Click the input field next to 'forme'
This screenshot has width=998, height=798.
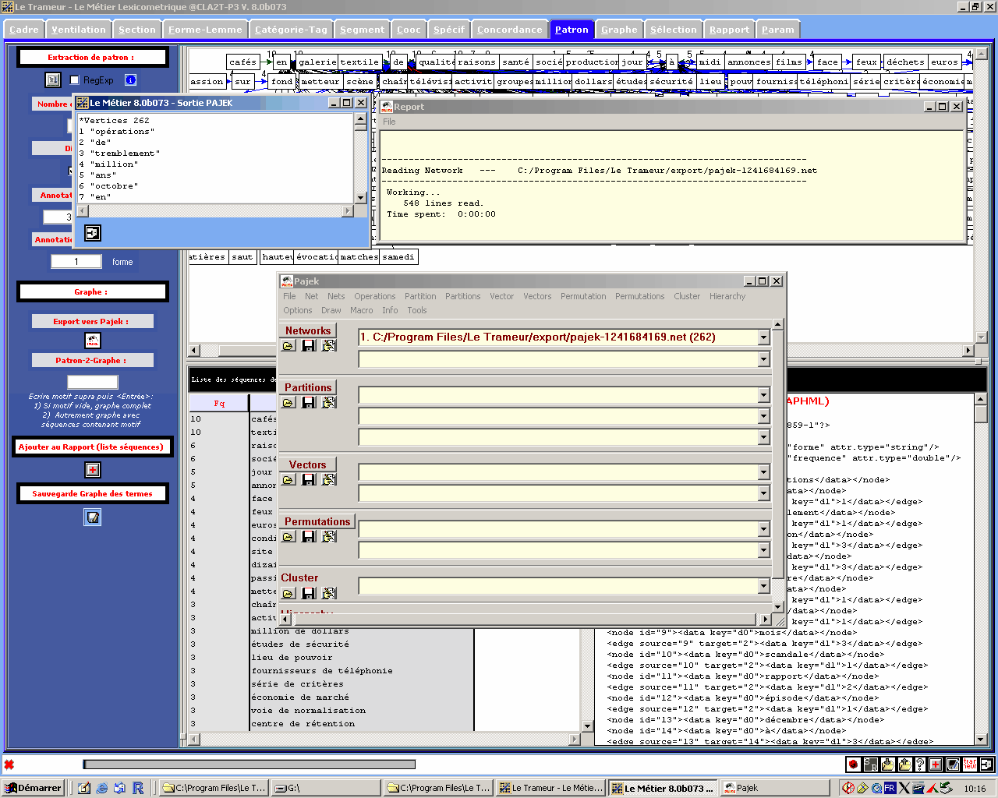tap(76, 262)
